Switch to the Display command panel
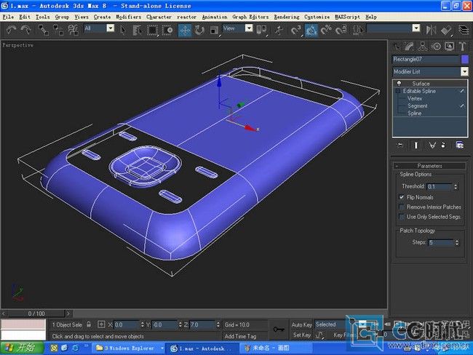 click(450, 47)
